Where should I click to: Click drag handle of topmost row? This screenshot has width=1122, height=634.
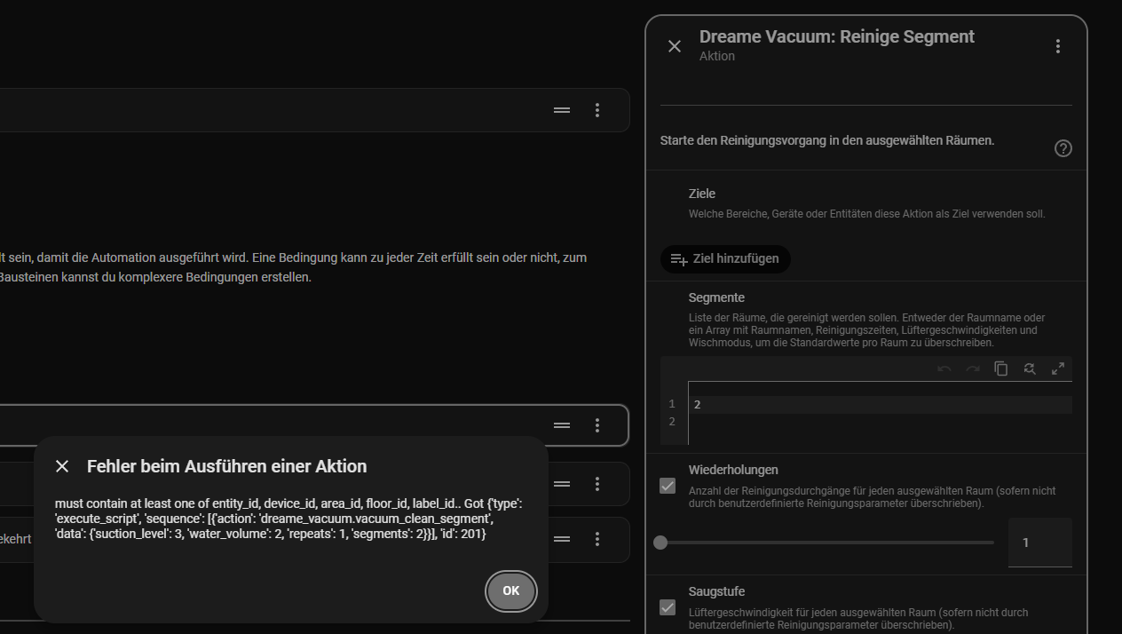tap(562, 110)
